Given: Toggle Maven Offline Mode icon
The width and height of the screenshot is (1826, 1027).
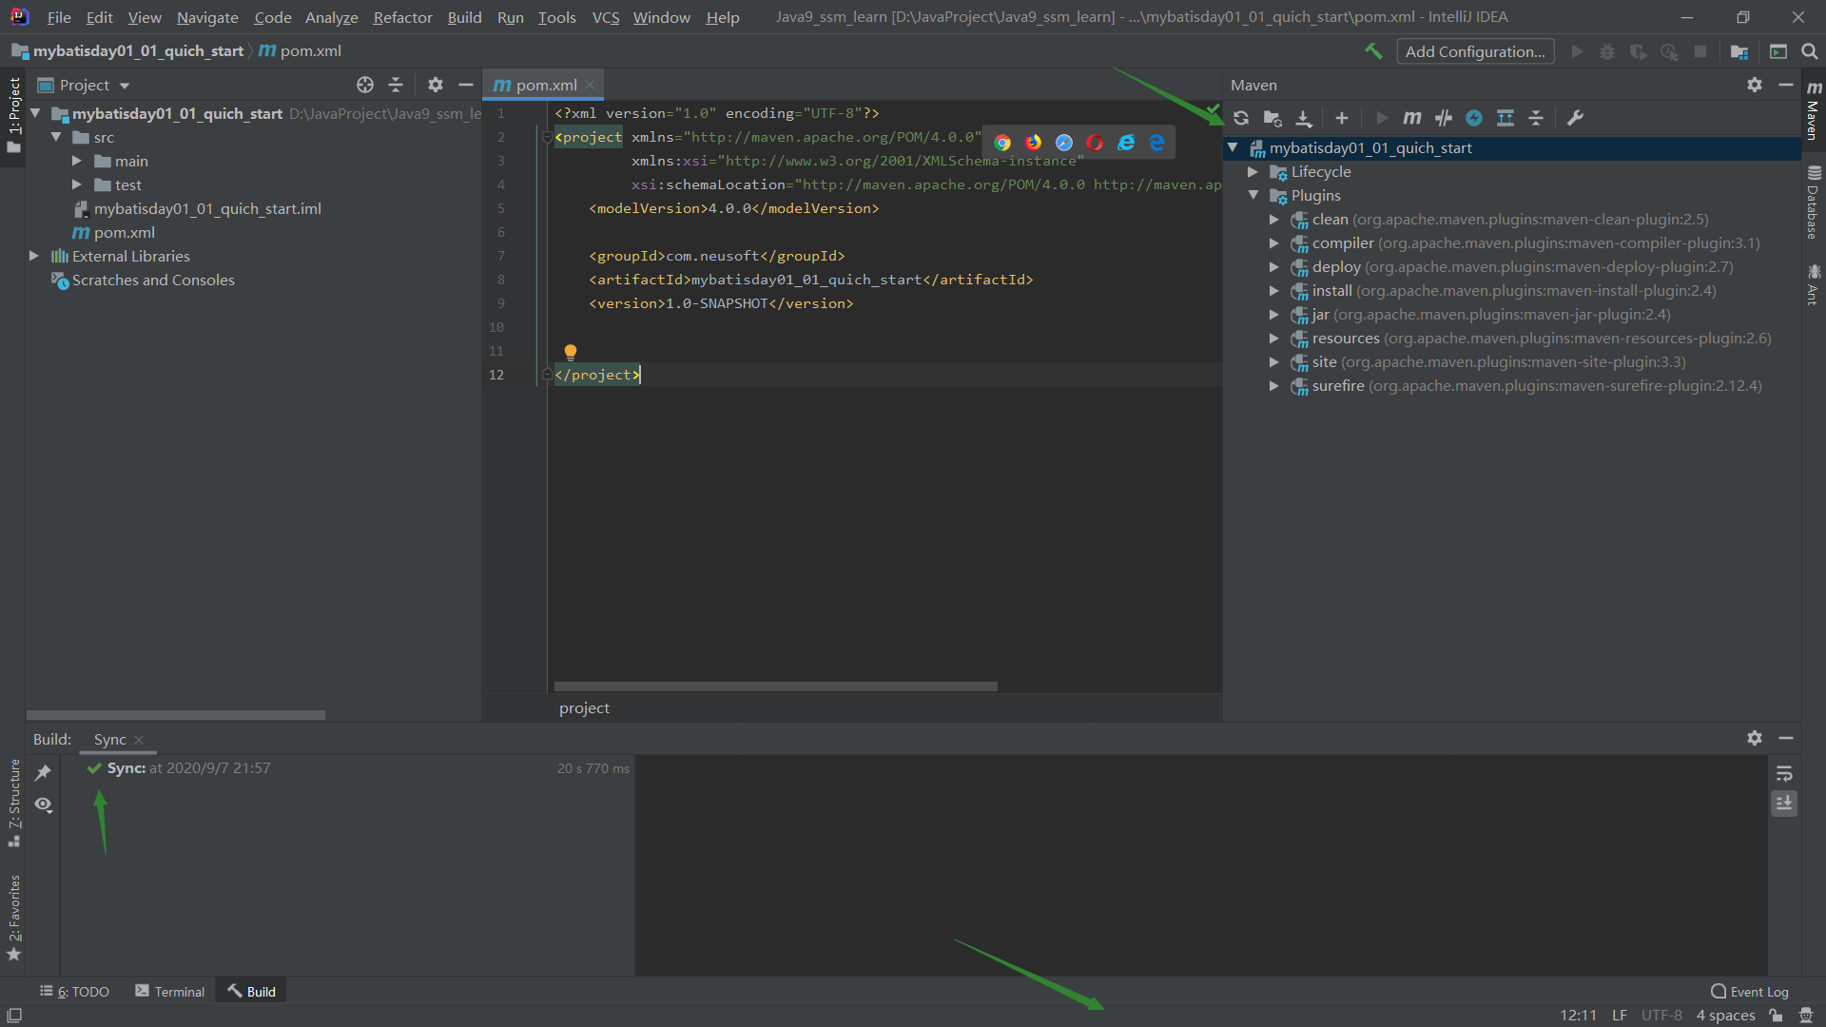Looking at the screenshot, I should (1443, 118).
